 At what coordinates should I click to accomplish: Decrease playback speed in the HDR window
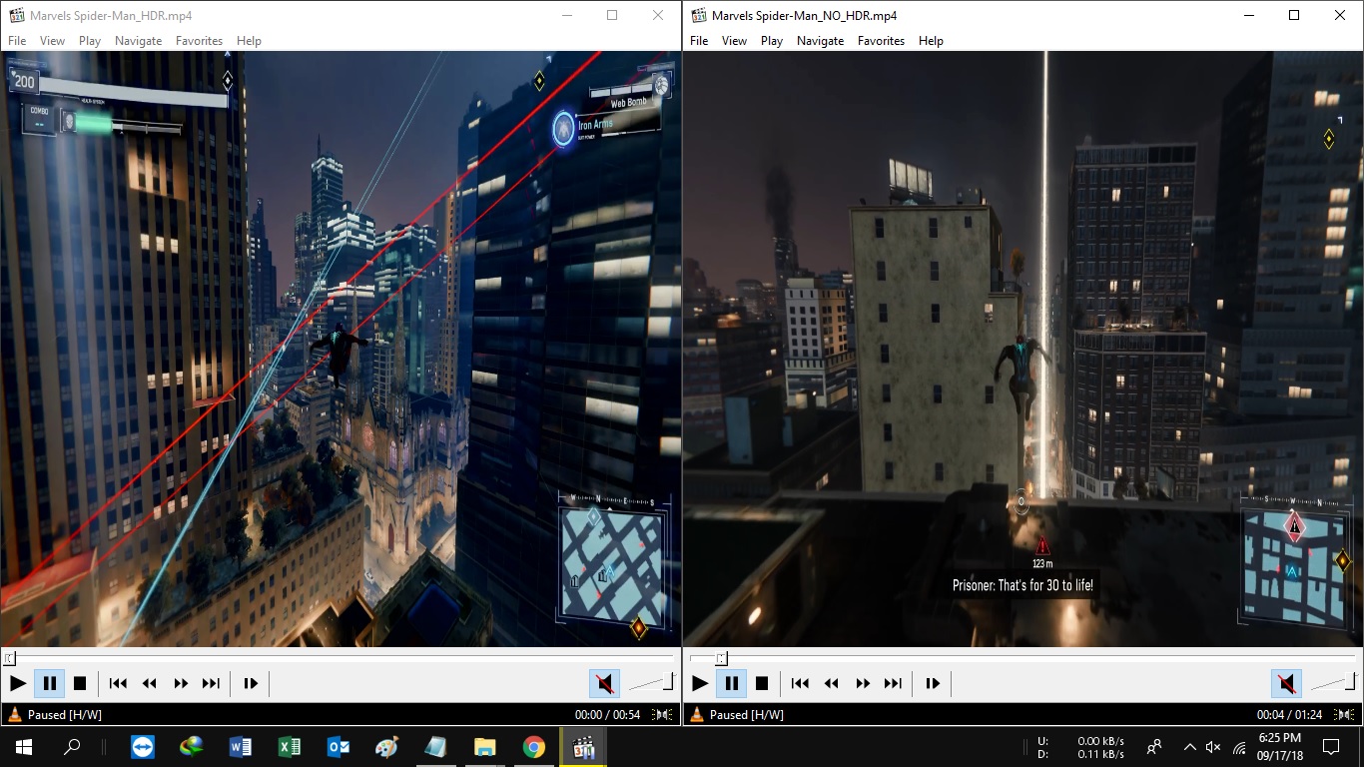149,684
